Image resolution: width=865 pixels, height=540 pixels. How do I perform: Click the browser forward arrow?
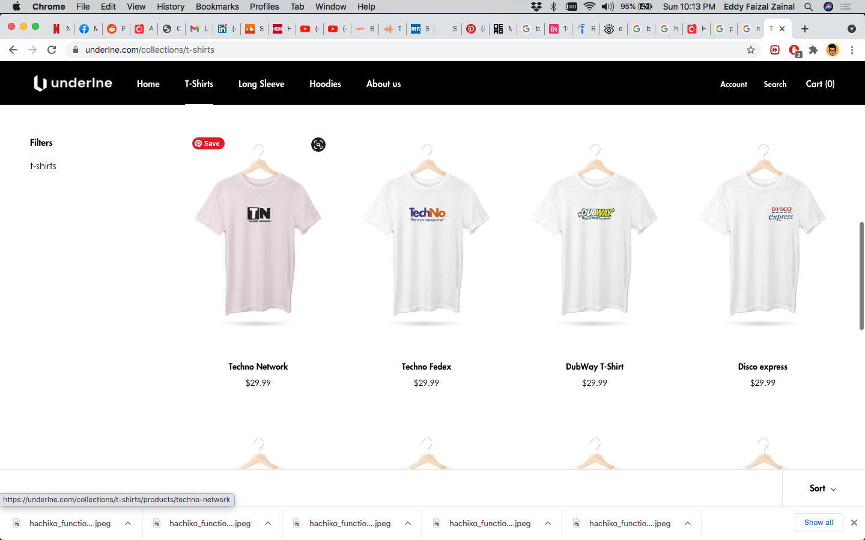tap(32, 50)
